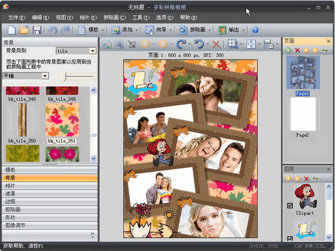Click the background tile scale slider
Viewport: 335px width, 251px height.
click(65, 77)
